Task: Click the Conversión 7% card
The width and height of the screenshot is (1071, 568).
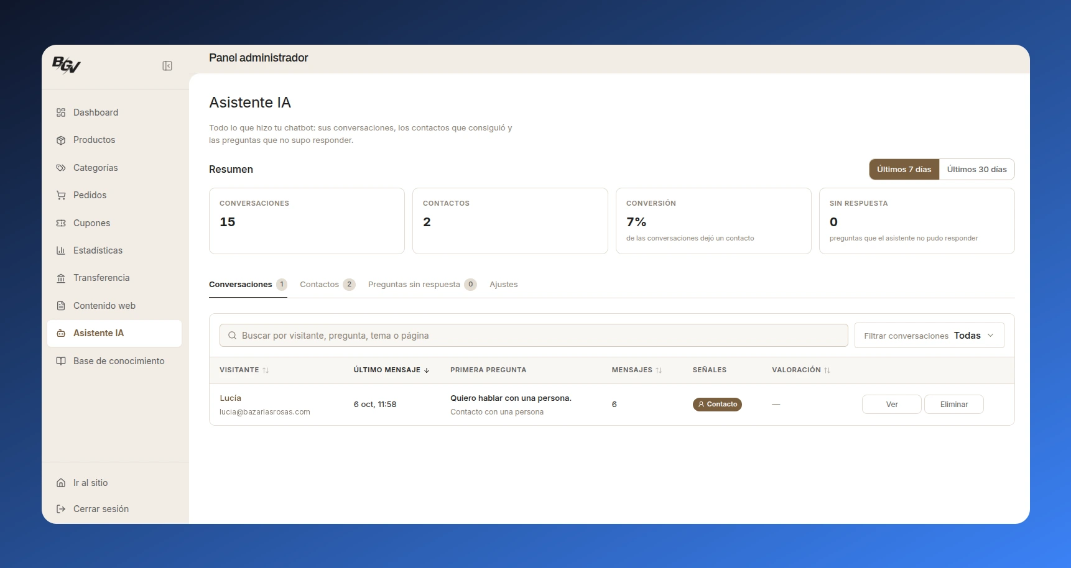Action: 713,221
